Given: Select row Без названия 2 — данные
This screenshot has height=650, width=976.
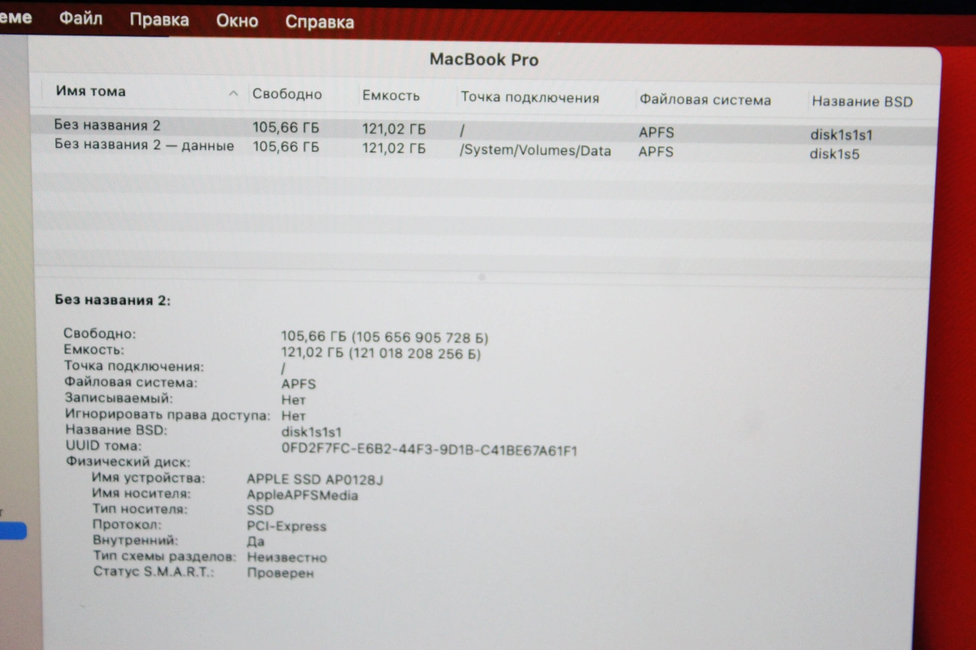Looking at the screenshot, I should [x=483, y=149].
